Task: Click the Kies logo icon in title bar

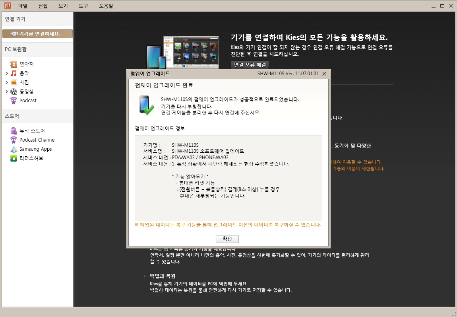Action: (7, 6)
